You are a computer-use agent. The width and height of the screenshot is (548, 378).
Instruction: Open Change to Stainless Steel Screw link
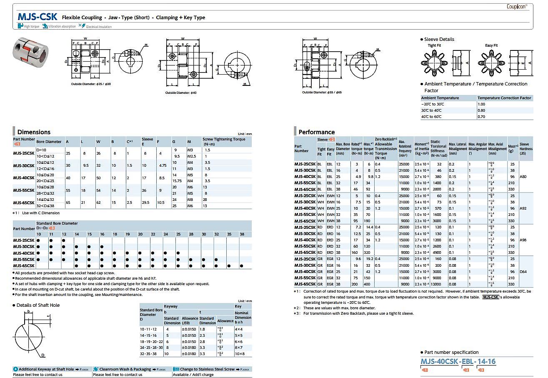coord(212,369)
